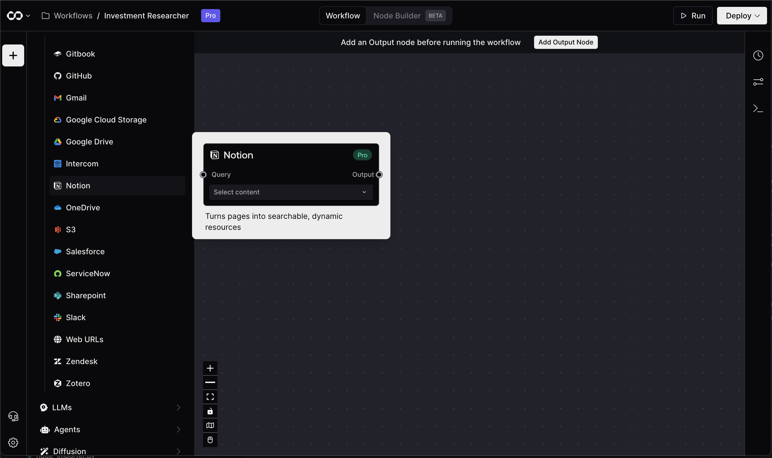This screenshot has height=458, width=772.
Task: Select content from Notion dropdown
Action: 291,191
